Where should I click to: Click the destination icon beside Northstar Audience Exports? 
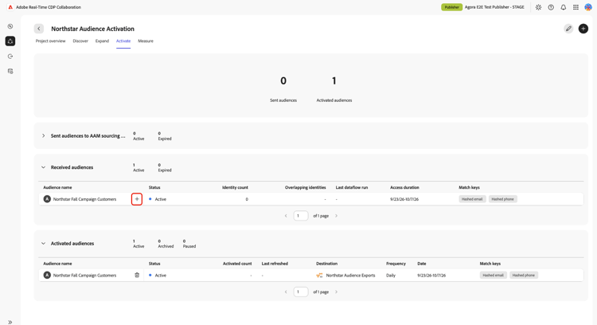(319, 275)
